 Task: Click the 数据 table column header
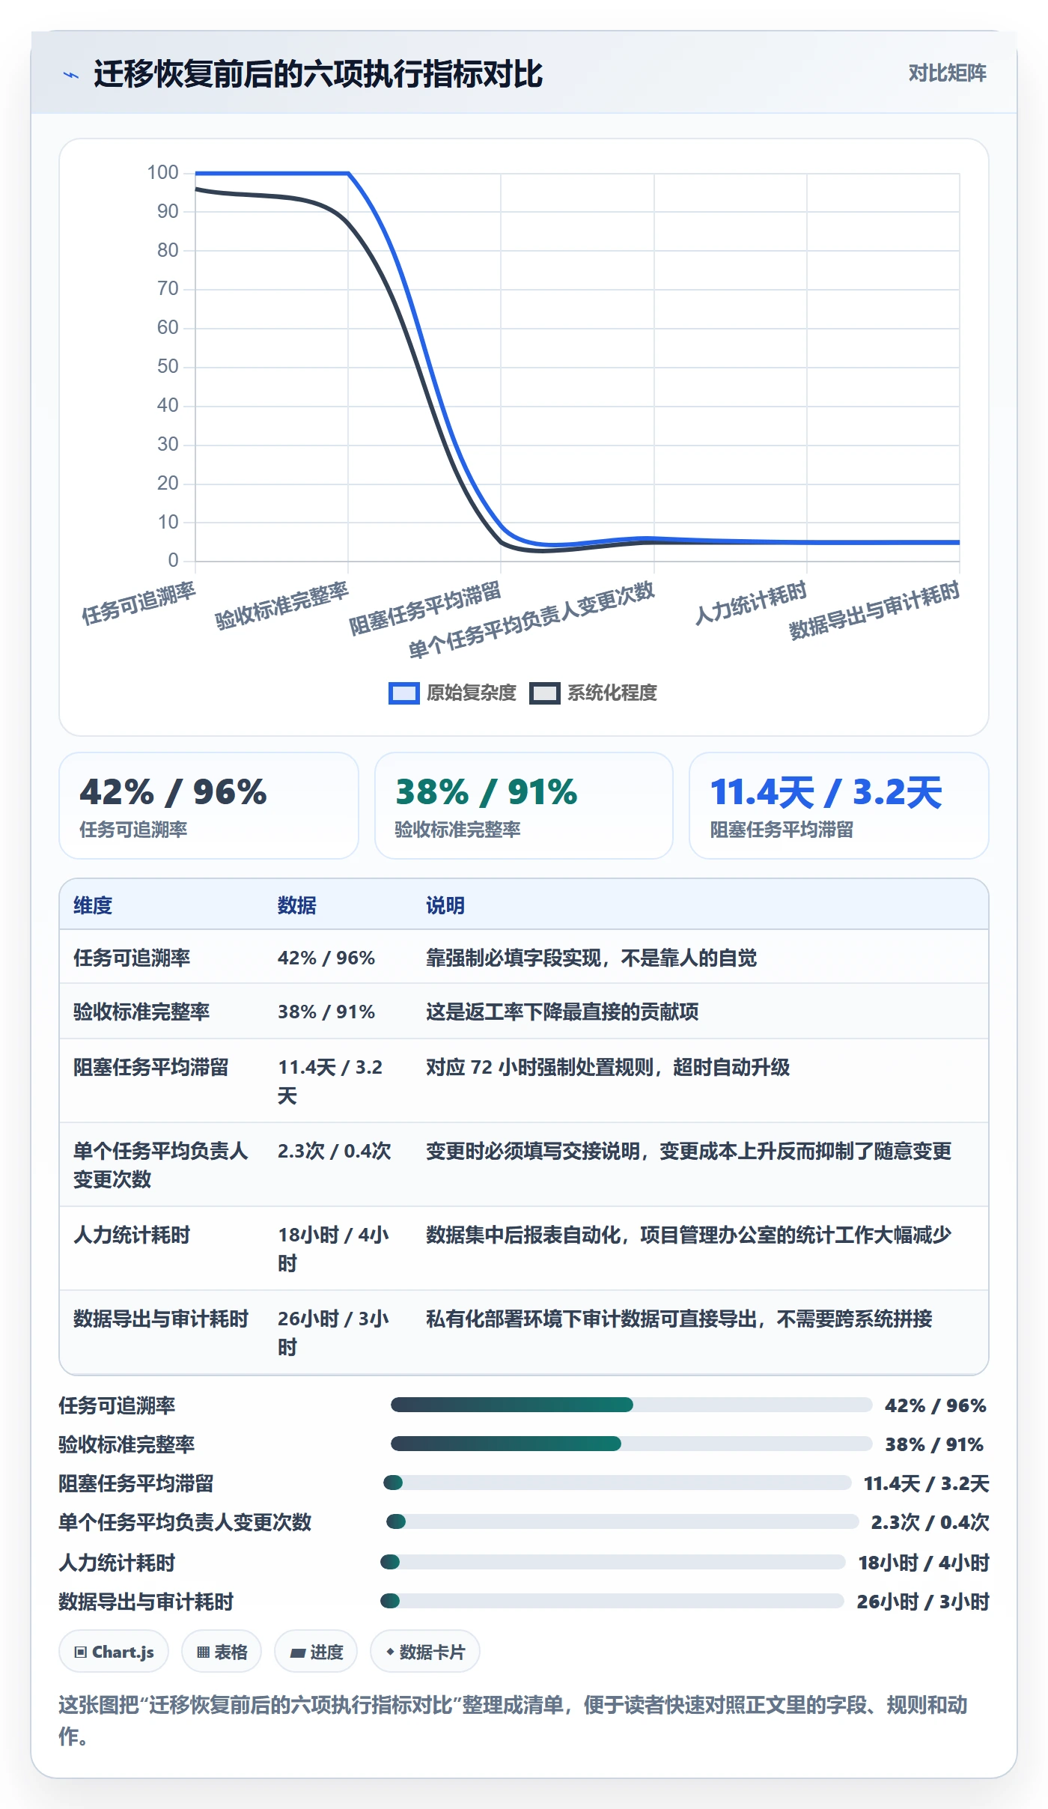pyautogui.click(x=297, y=905)
